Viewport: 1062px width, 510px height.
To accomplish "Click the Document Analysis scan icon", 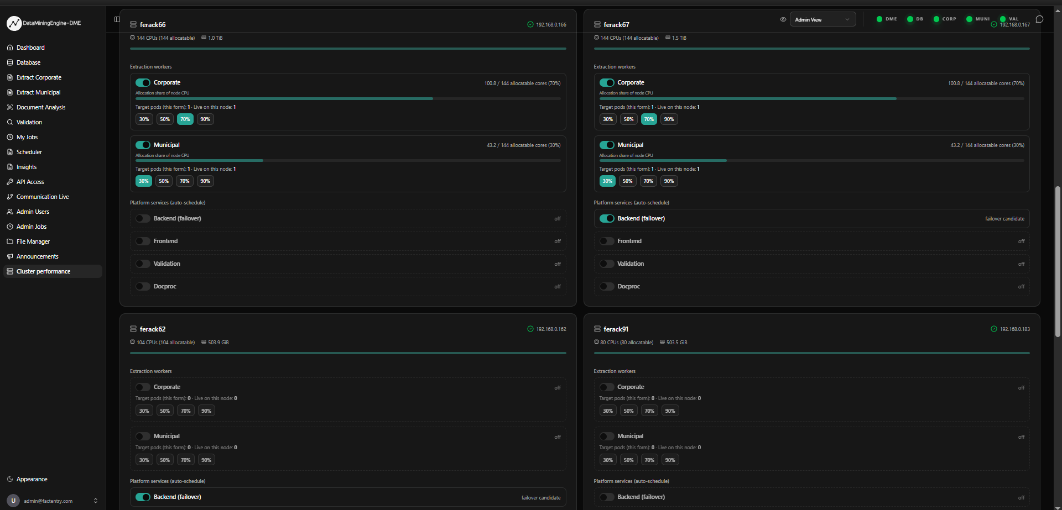I will (10, 107).
